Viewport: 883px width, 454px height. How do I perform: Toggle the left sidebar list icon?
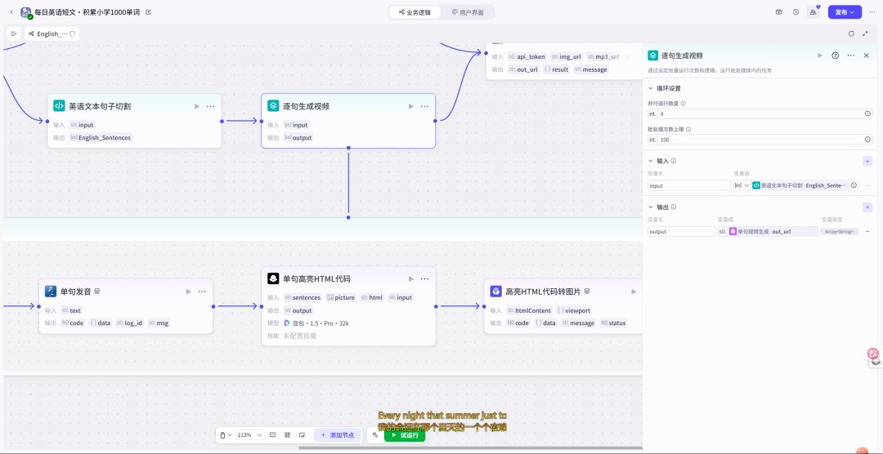tap(14, 33)
